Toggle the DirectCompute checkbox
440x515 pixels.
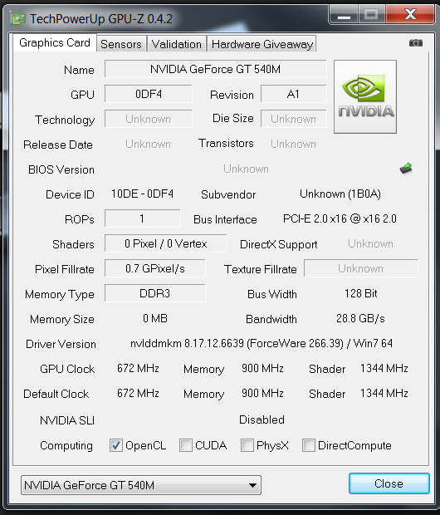pos(308,445)
